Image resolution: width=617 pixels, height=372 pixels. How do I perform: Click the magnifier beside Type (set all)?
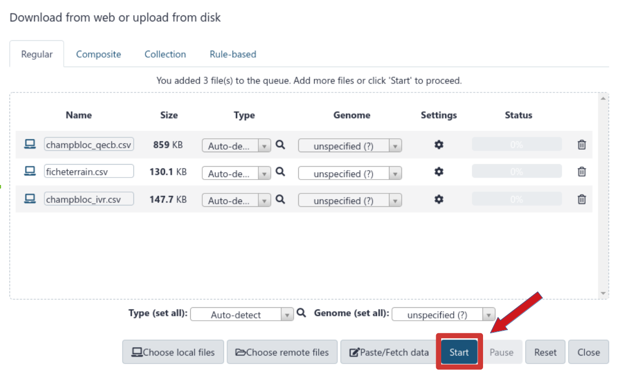point(301,313)
